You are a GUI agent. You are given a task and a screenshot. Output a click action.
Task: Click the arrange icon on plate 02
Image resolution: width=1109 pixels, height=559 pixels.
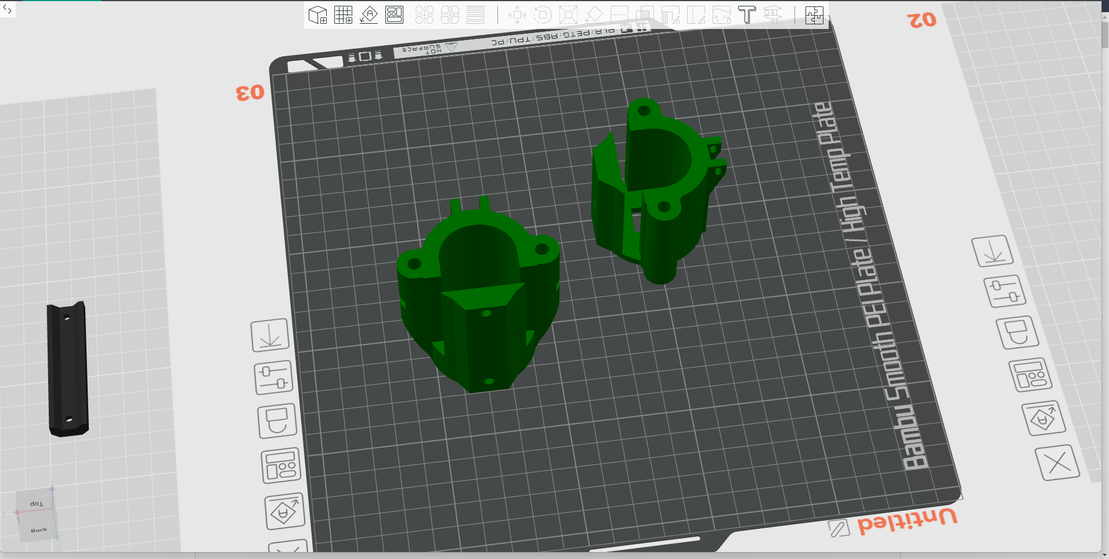pyautogui.click(x=1030, y=375)
